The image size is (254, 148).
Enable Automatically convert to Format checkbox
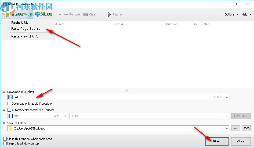coord(9,110)
